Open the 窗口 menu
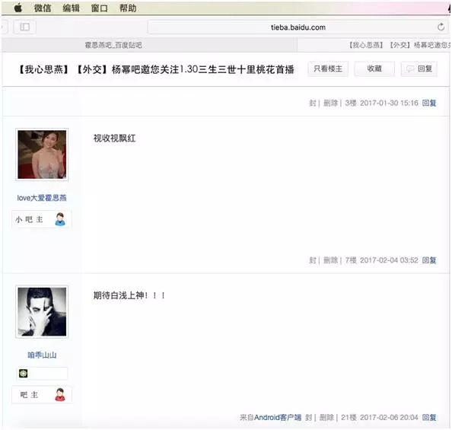This screenshot has height=430, width=452. pyautogui.click(x=100, y=8)
